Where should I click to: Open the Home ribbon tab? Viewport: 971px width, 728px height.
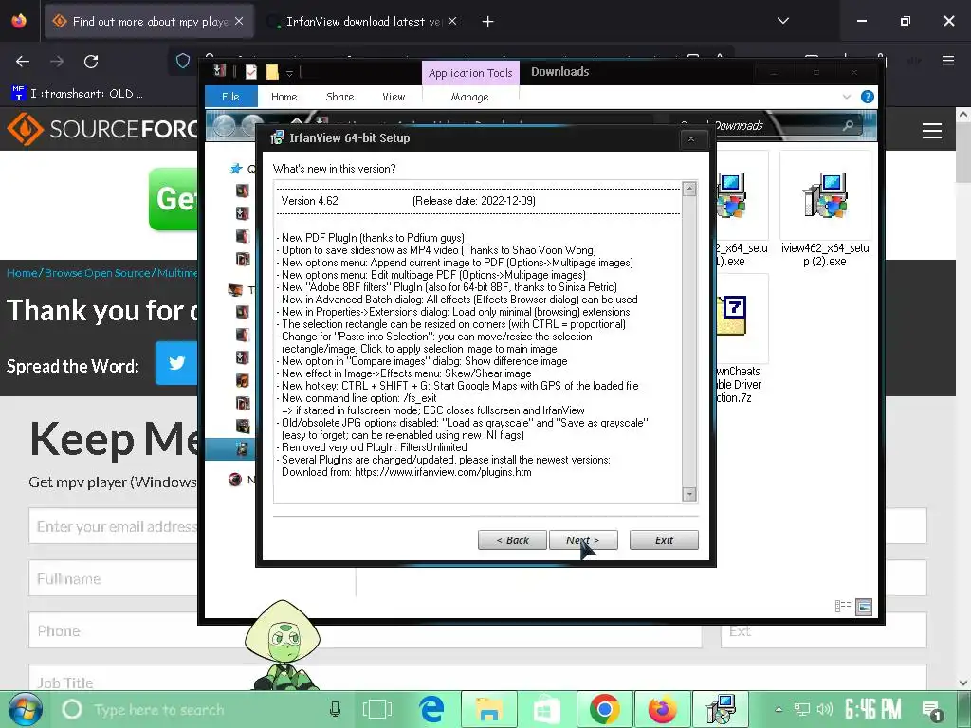coord(284,97)
